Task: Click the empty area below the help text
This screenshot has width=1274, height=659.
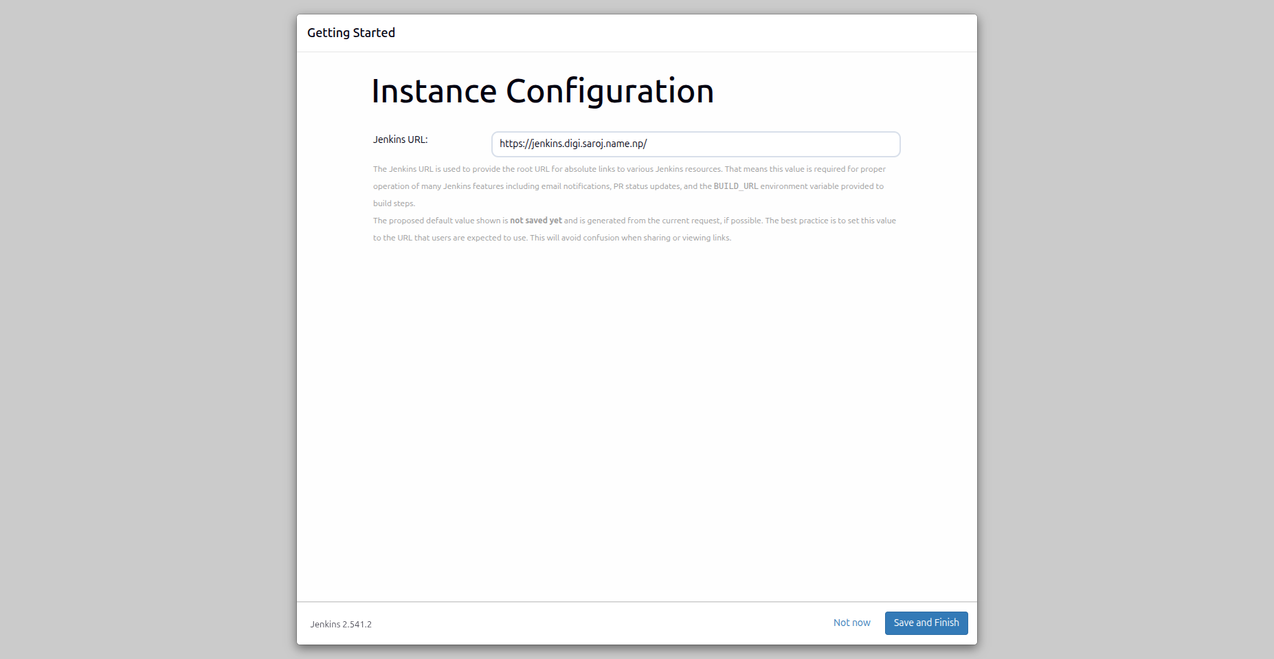Action: [636, 378]
